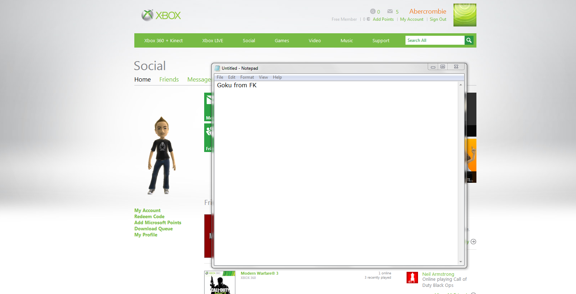This screenshot has width=576, height=294.
Task: Open the My Profile link
Action: (x=146, y=235)
